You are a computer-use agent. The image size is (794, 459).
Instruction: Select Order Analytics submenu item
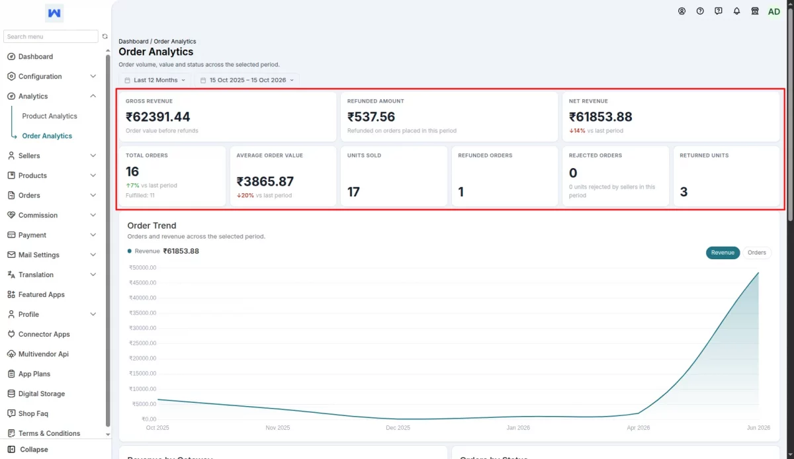(x=47, y=136)
